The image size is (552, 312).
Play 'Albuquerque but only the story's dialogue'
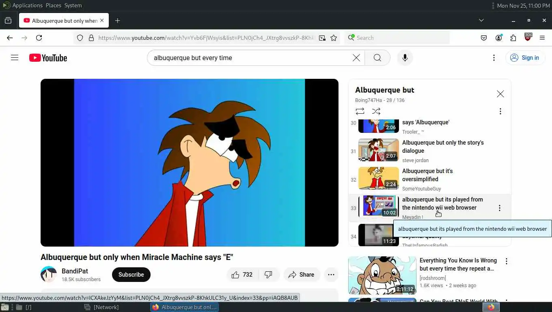point(443,147)
